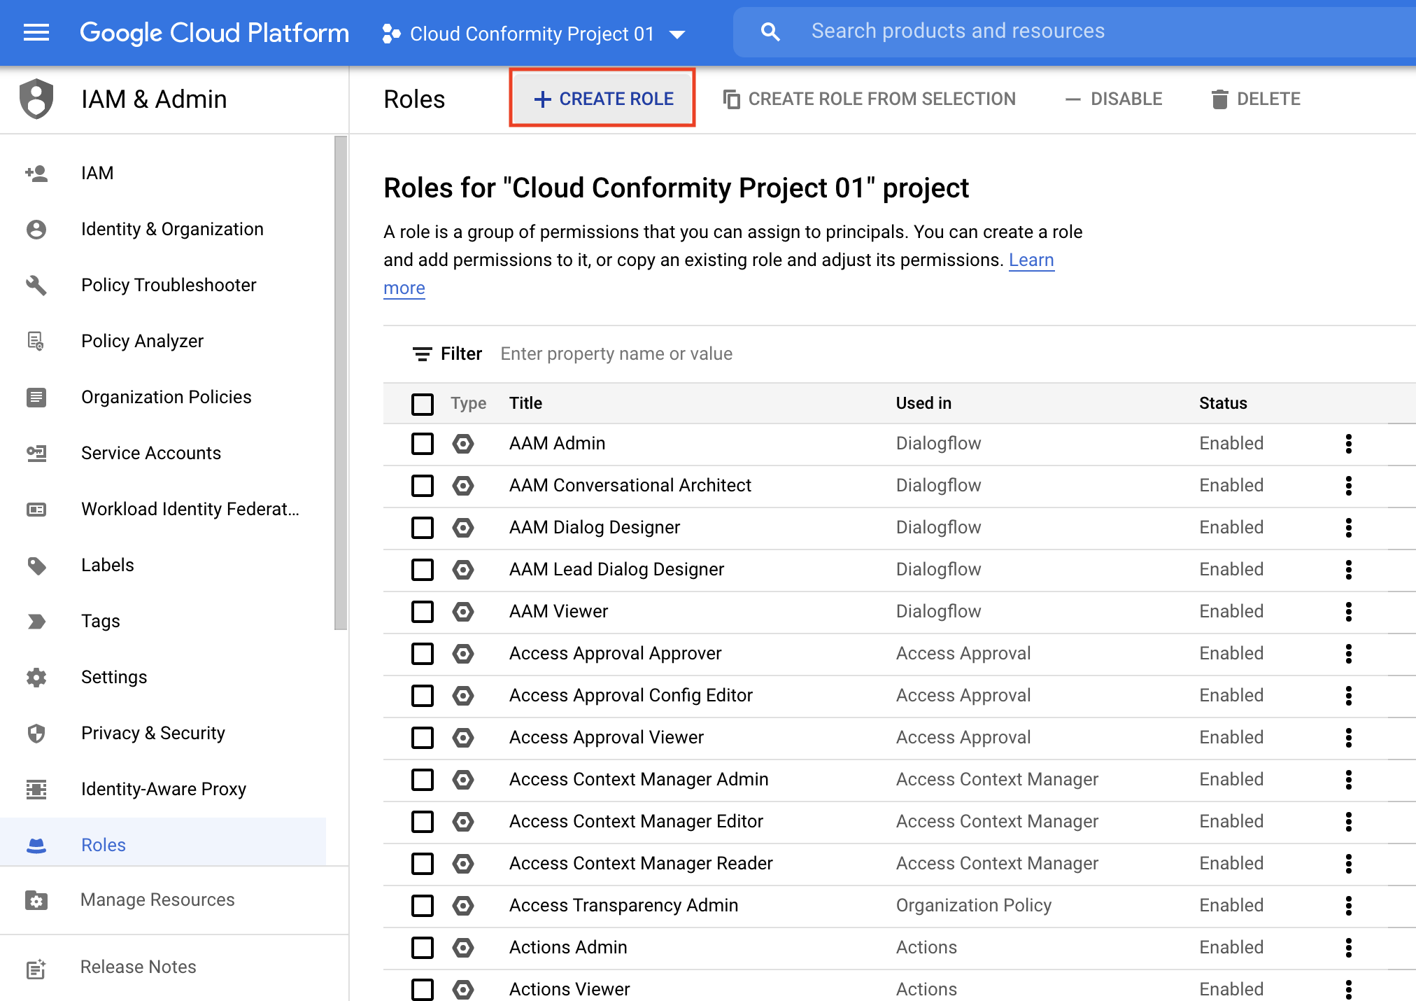The height and width of the screenshot is (1001, 1416).
Task: Check the AAM Admin role checkbox
Action: click(423, 444)
